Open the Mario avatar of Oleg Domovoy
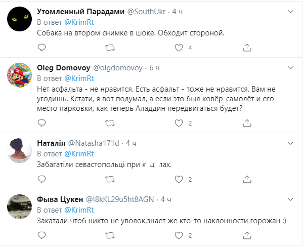303x246 pixels. pos(20,75)
